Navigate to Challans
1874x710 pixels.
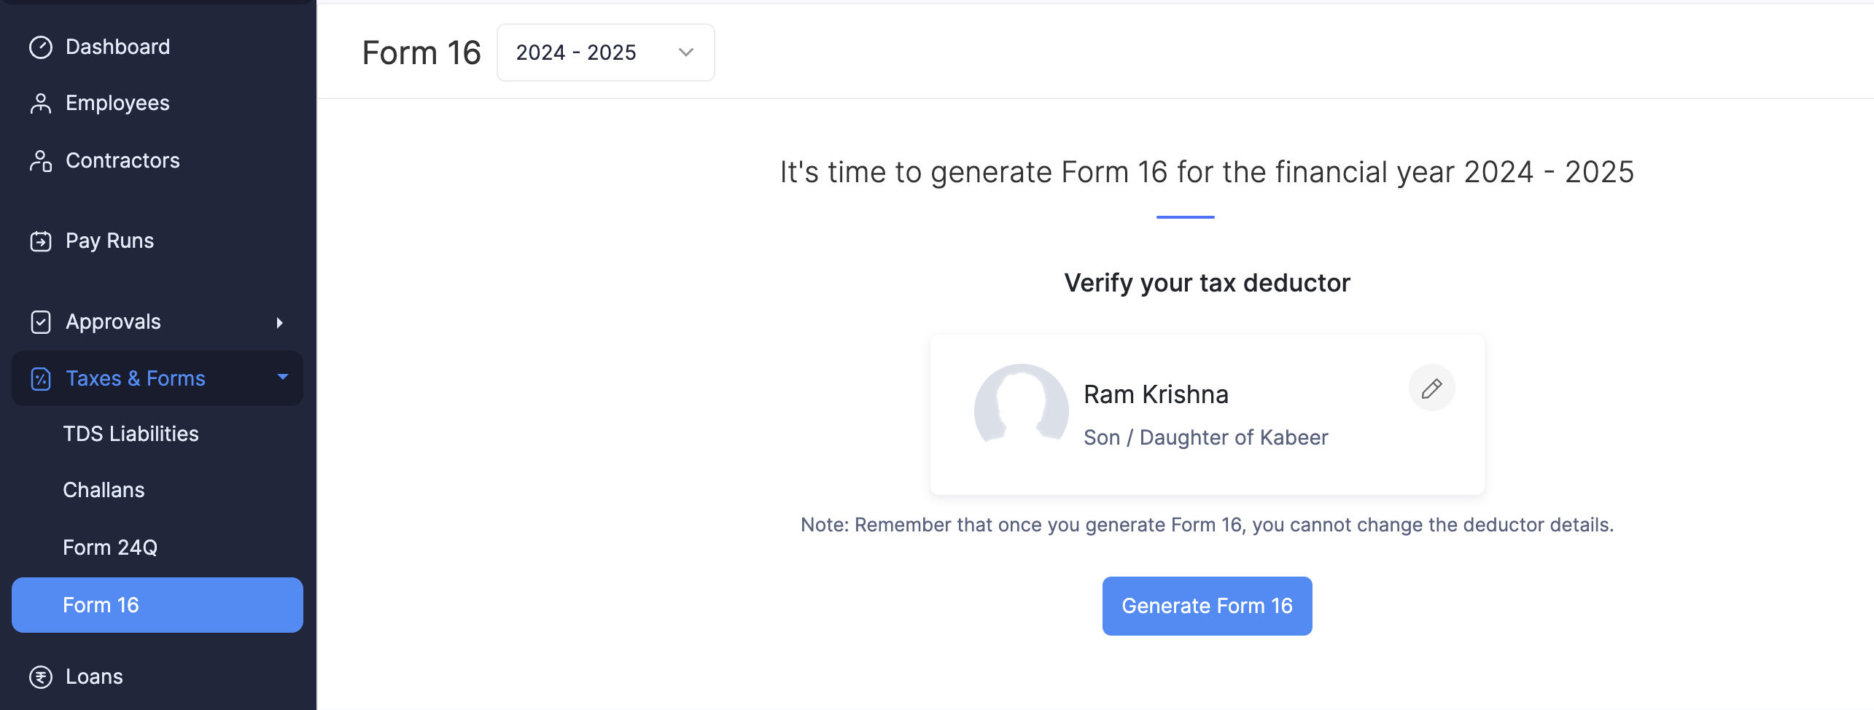(x=104, y=490)
